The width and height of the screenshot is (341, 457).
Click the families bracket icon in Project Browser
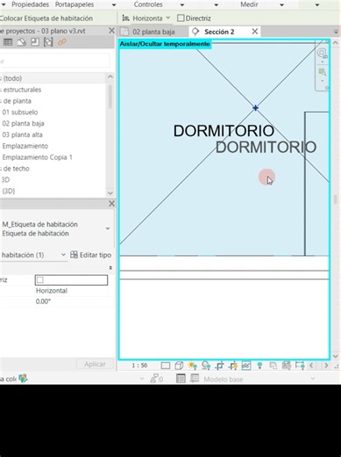click(48, 42)
